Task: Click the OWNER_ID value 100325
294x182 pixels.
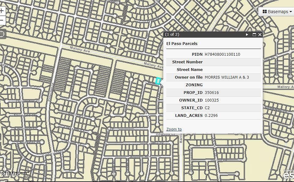Action: click(212, 100)
